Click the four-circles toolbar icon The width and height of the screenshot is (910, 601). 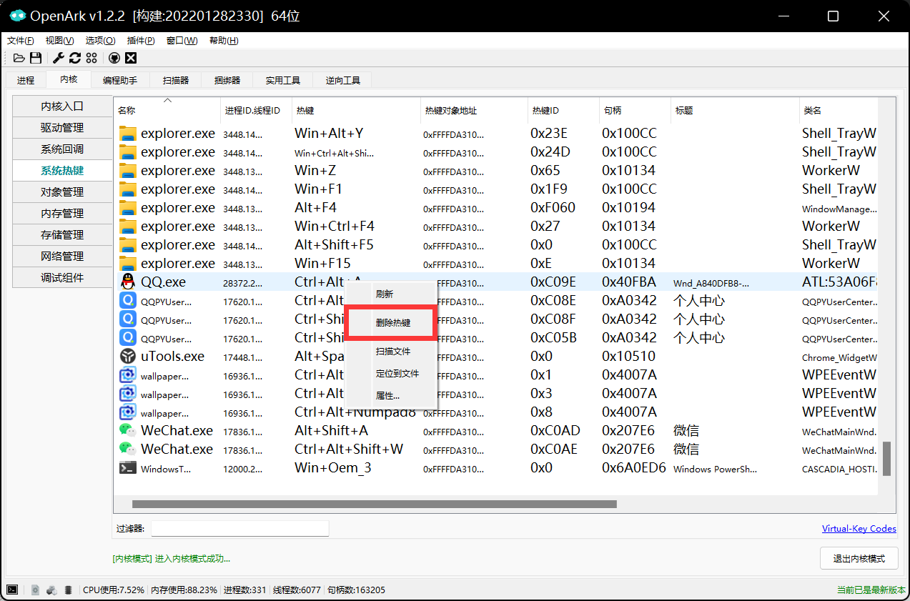coord(92,58)
